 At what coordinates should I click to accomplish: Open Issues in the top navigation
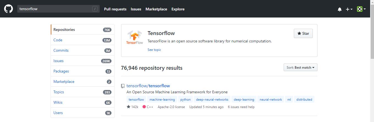tap(136, 9)
